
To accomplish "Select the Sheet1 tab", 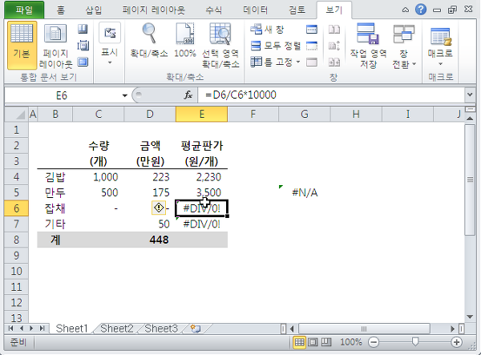I will [x=72, y=329].
